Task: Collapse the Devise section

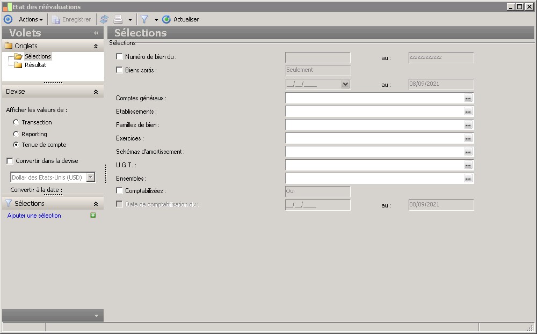Action: [x=96, y=92]
